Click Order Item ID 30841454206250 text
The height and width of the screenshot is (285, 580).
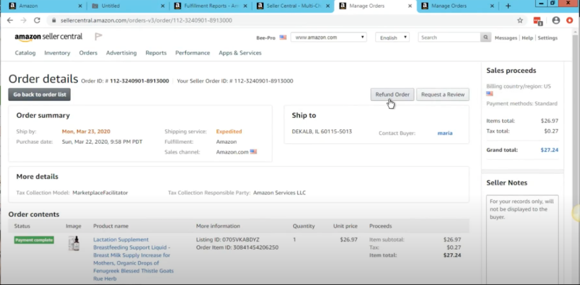click(237, 247)
